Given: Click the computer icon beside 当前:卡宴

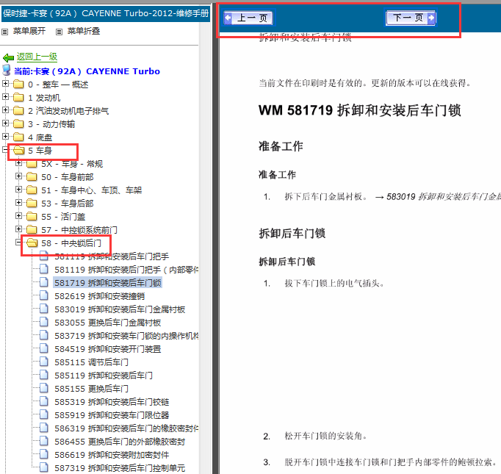Looking at the screenshot, I should click(7, 70).
